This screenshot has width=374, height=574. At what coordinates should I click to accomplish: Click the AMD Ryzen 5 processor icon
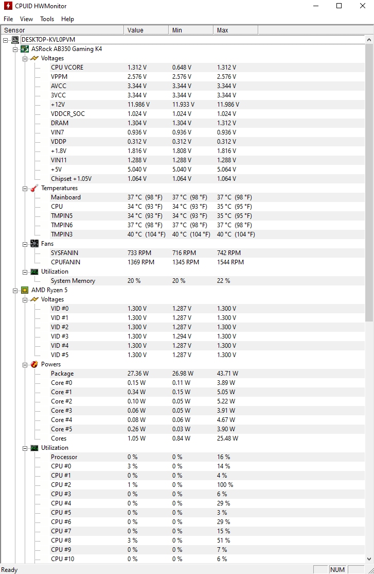click(x=25, y=290)
